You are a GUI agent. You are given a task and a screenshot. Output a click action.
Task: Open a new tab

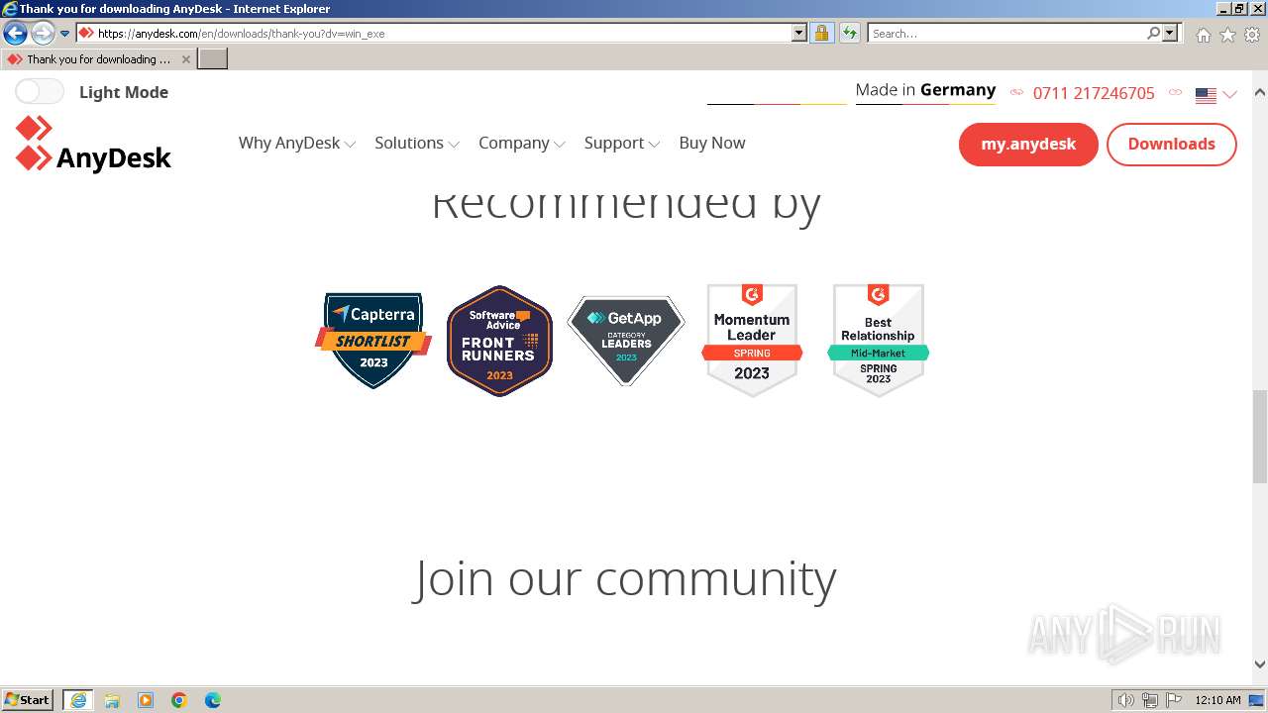(x=213, y=59)
